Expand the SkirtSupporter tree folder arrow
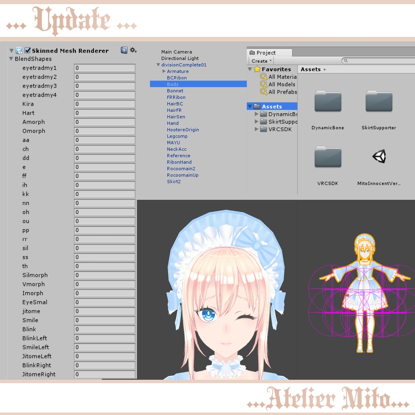Viewport: 415px width, 415px height. pos(256,122)
